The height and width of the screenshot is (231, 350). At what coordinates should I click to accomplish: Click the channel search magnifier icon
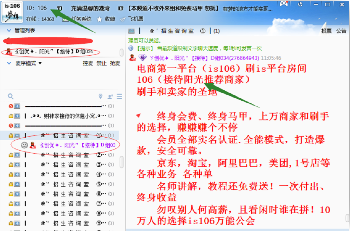pyautogui.click(x=10, y=96)
